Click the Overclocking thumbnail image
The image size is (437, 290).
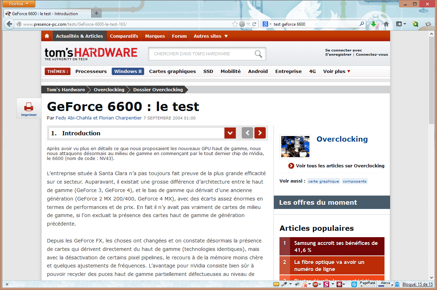[x=295, y=147]
